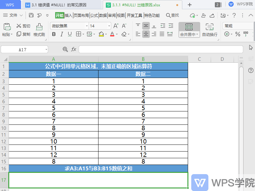Toggle Italic formatting
The image size is (255, 191).
tap(62, 34)
